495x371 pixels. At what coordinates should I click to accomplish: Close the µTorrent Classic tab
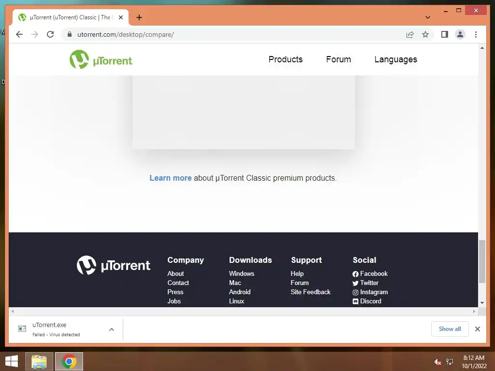[120, 17]
